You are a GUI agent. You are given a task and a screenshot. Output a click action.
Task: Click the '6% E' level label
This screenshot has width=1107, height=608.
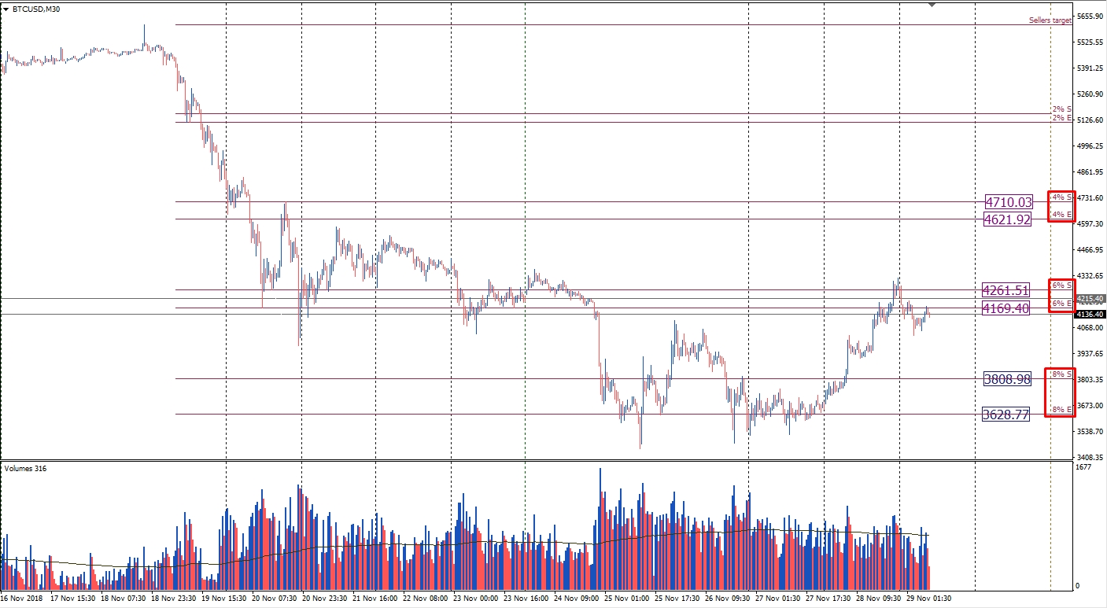pos(1062,303)
